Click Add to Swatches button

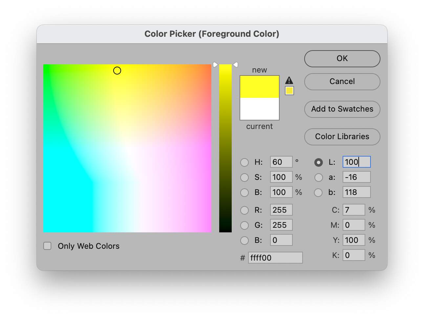pyautogui.click(x=342, y=109)
